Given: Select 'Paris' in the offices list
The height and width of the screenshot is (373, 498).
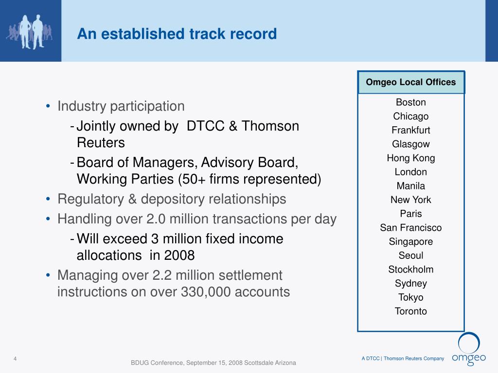Looking at the screenshot, I should [x=410, y=214].
